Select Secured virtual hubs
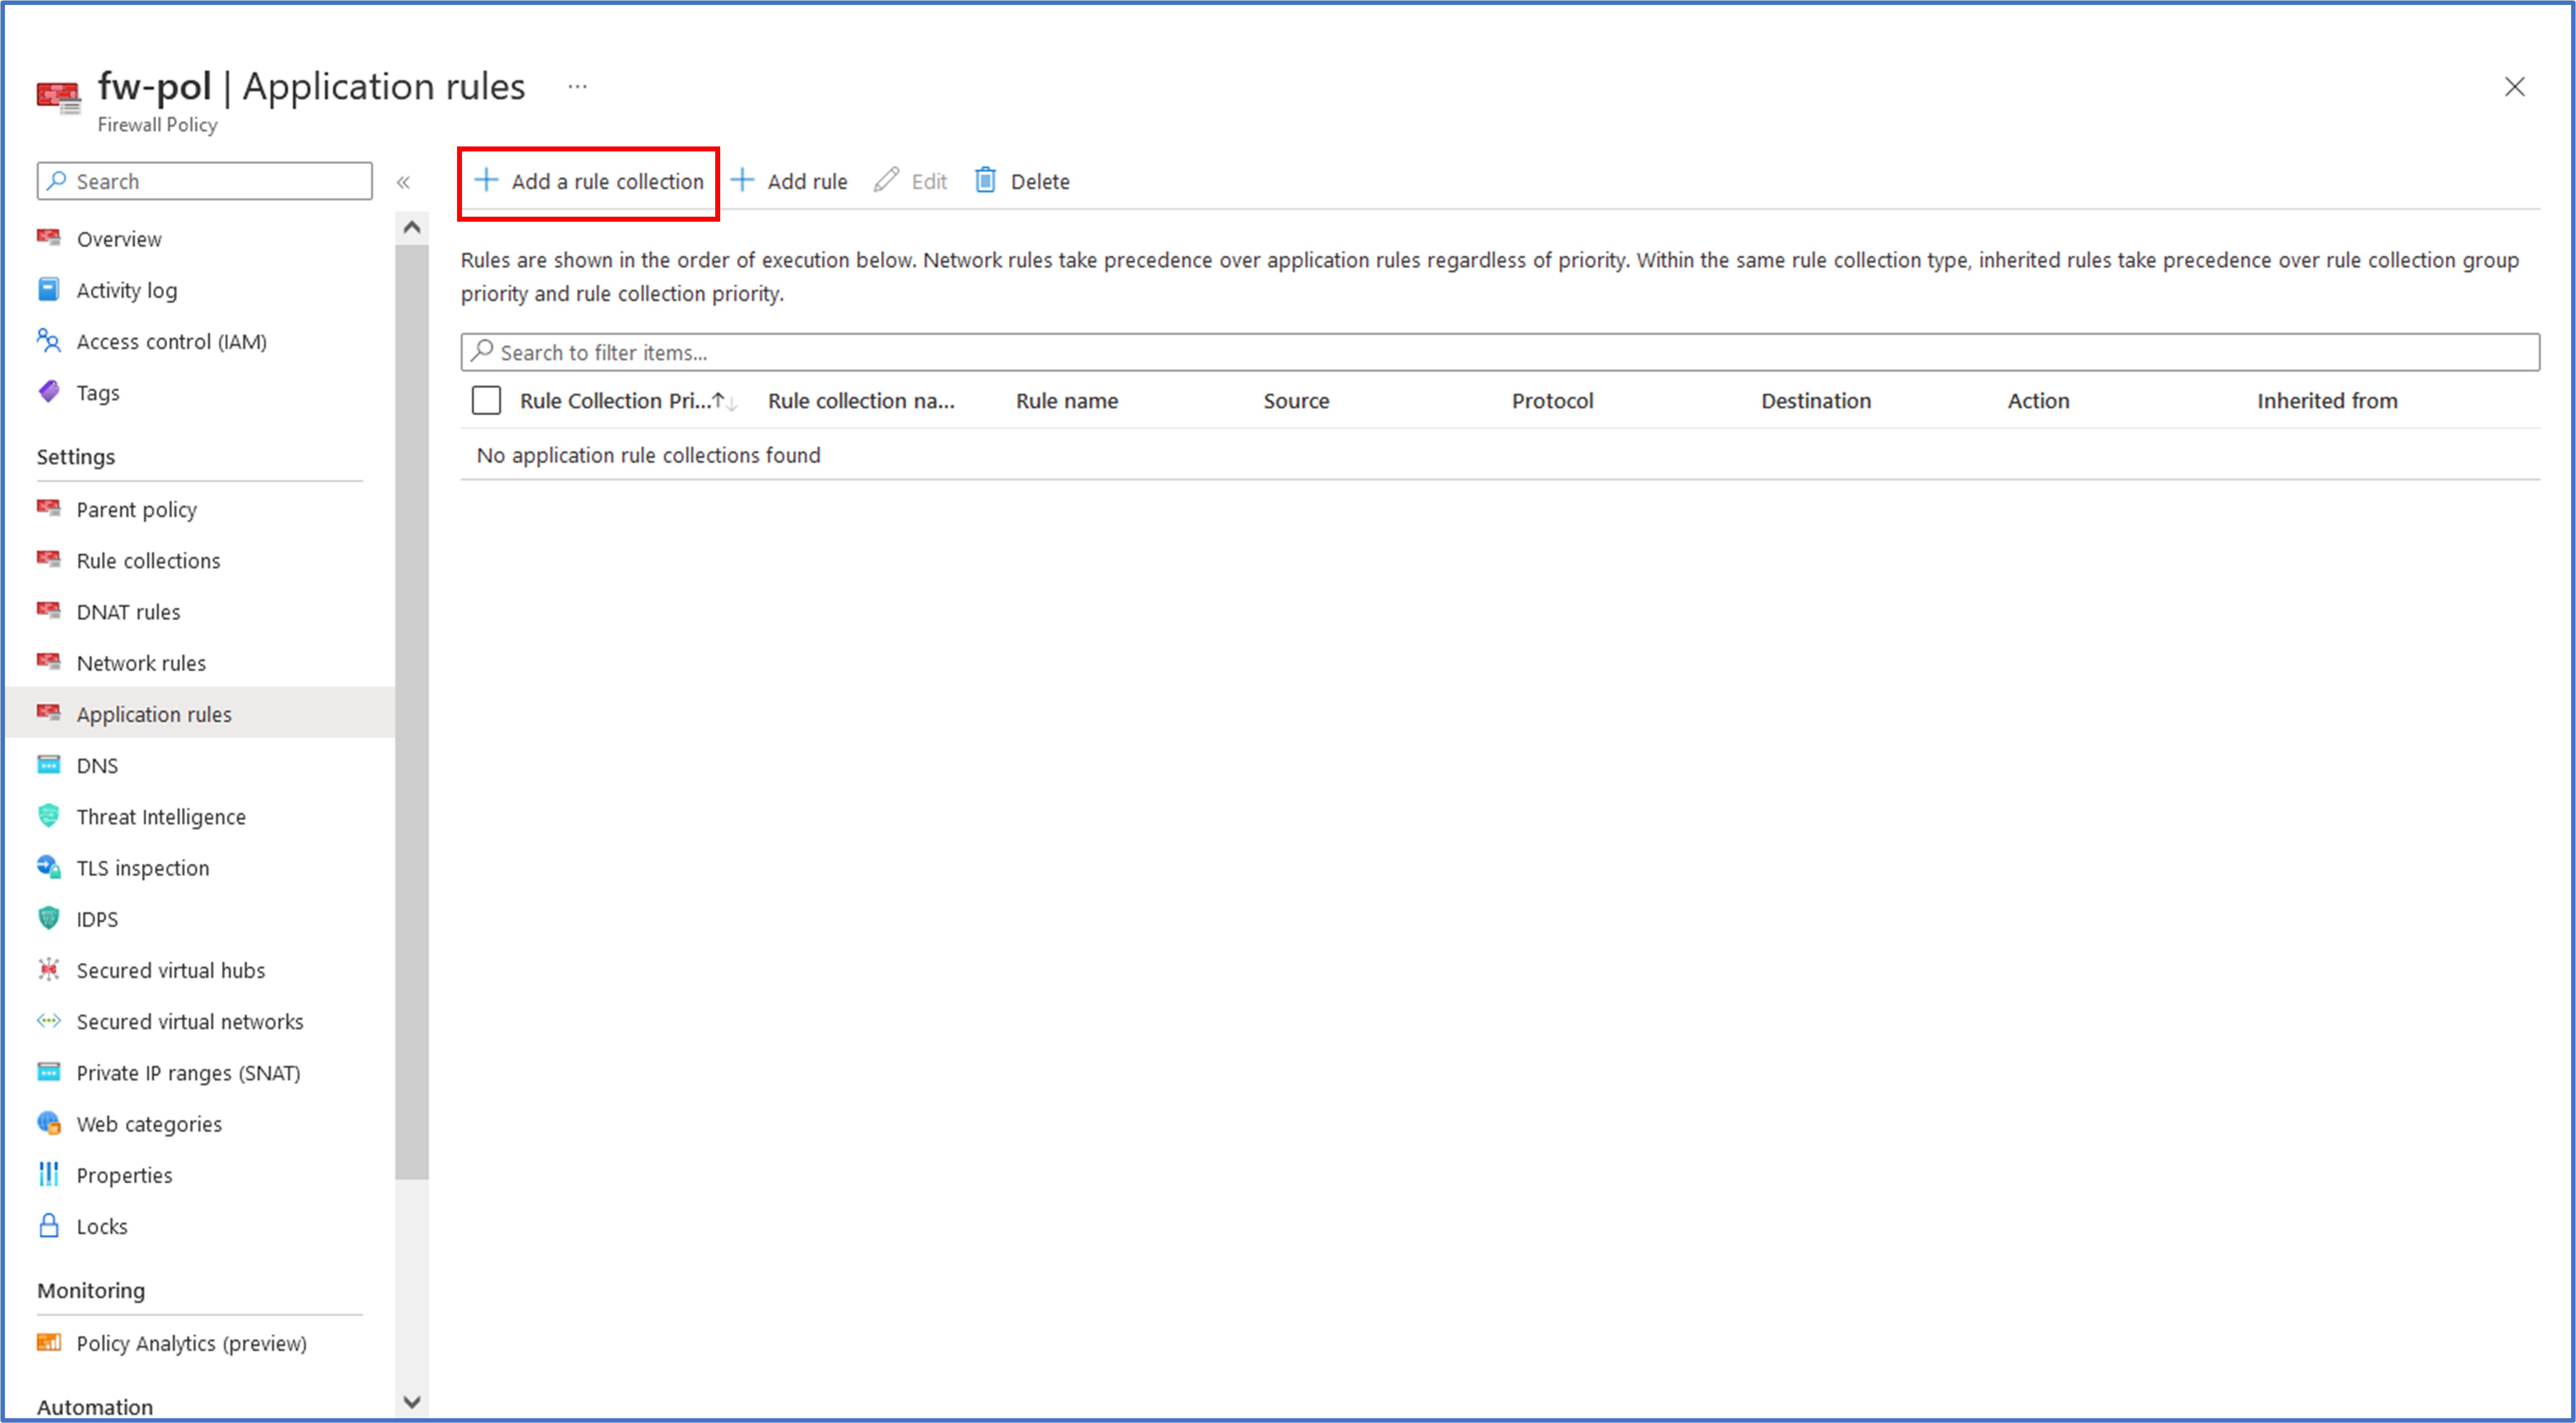The width and height of the screenshot is (2576, 1423). (x=170, y=970)
